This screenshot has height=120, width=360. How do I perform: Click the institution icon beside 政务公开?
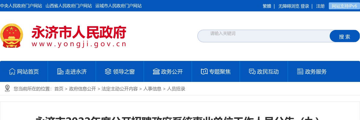click(x=156, y=71)
